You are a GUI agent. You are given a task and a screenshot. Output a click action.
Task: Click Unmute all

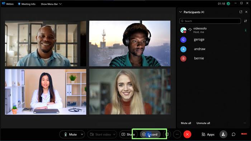tap(203, 123)
